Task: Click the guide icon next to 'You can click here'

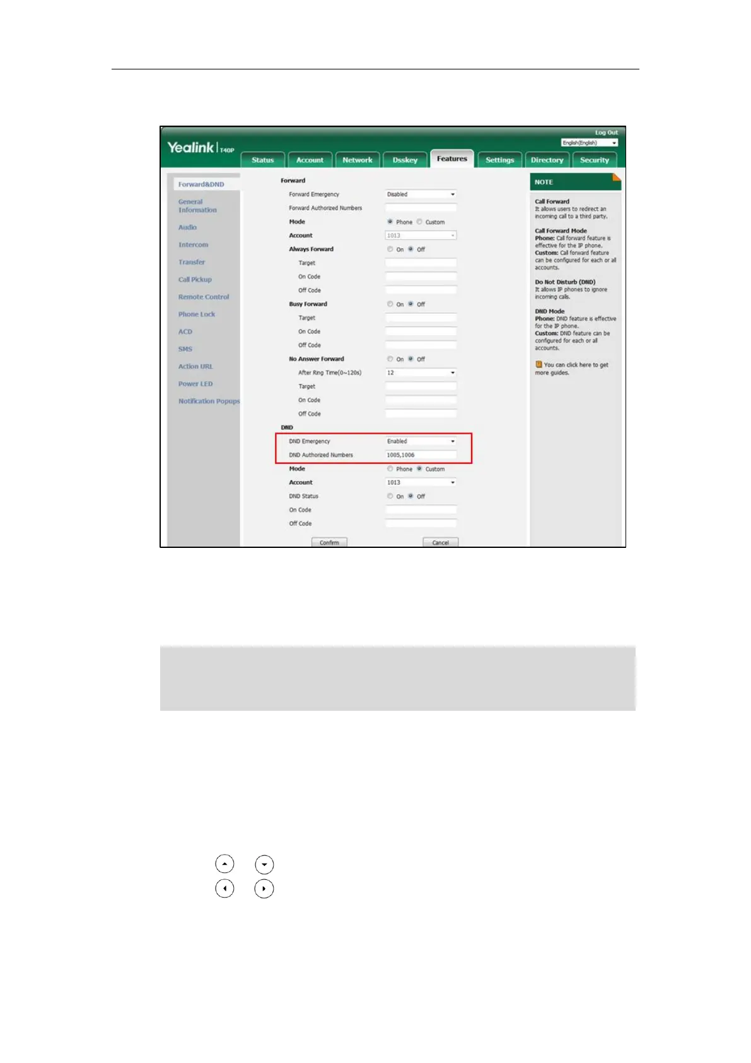Action: 539,365
